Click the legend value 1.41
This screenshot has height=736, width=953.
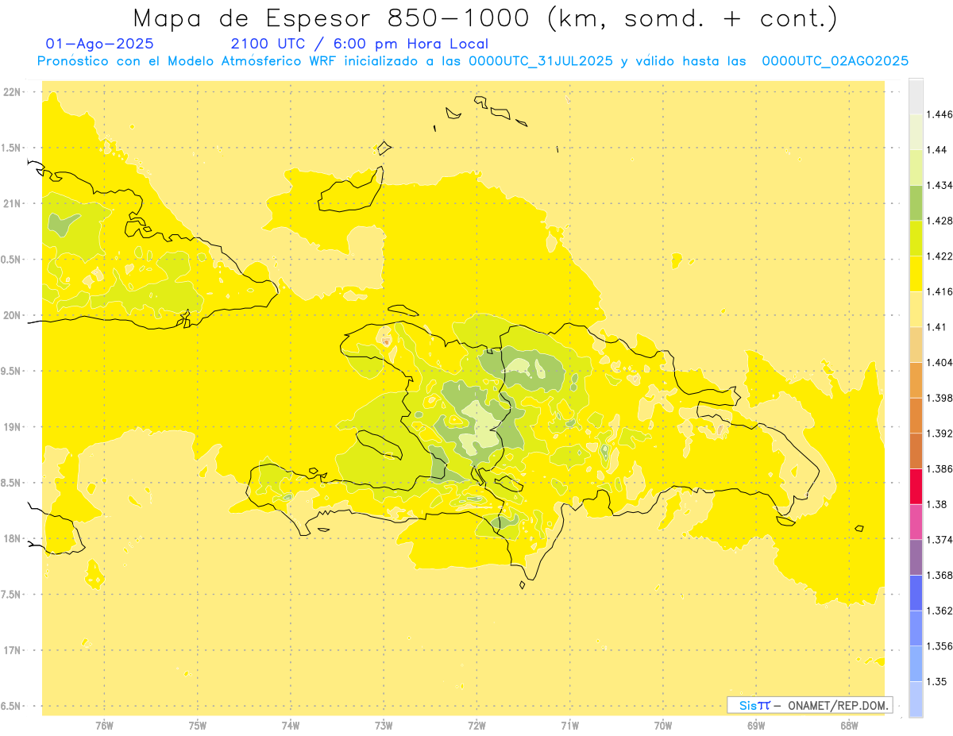click(936, 327)
